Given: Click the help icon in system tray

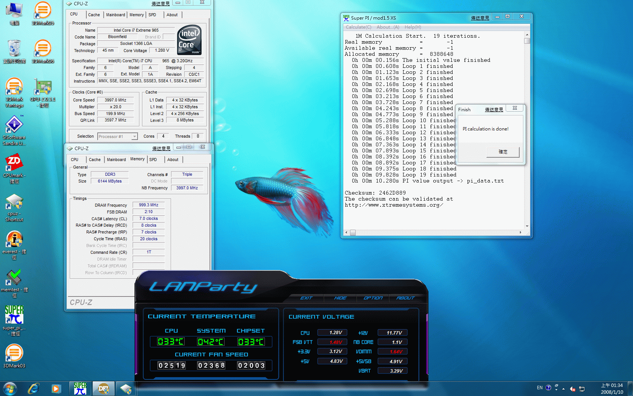Looking at the screenshot, I should tap(548, 388).
